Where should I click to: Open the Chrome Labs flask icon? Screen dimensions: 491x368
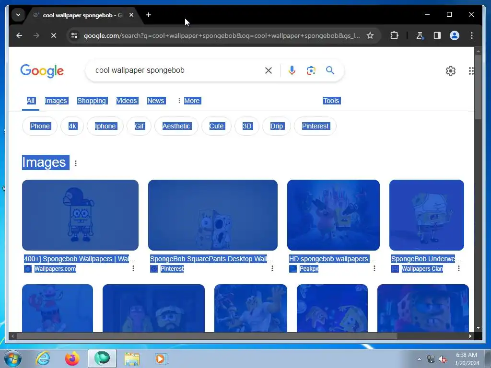(420, 35)
